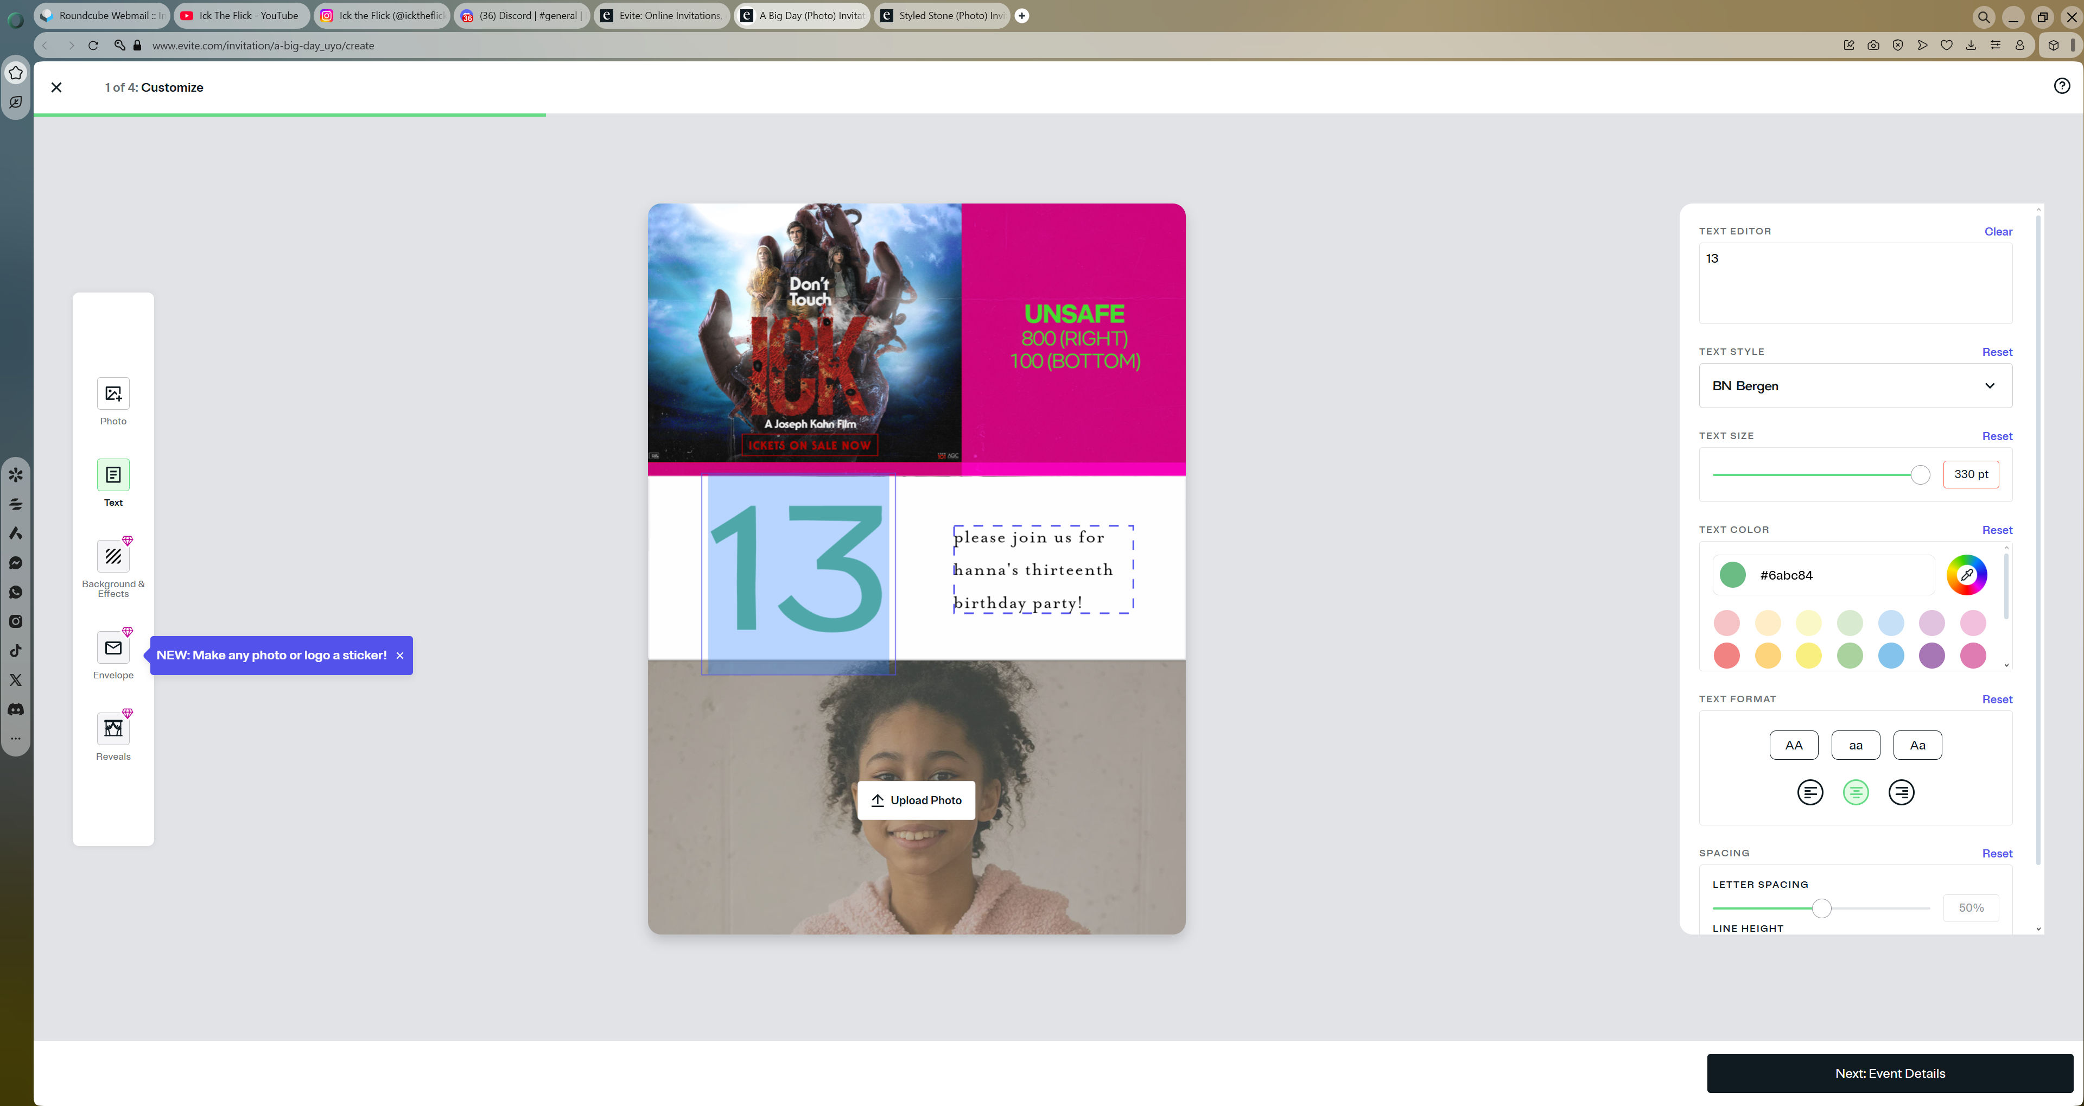Screen dimensions: 2084x1106
Task: Open the Photo tool in left panel
Action: pyautogui.click(x=113, y=394)
